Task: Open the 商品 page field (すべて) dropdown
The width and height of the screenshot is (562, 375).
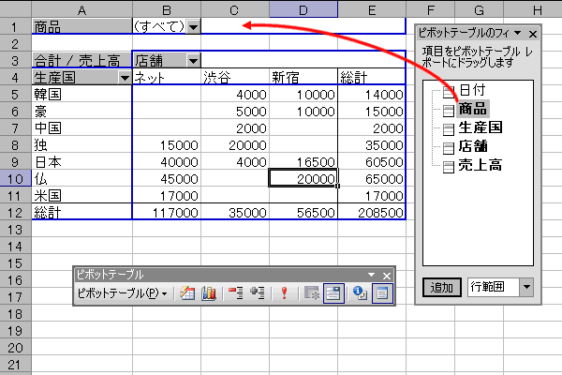Action: [x=193, y=27]
